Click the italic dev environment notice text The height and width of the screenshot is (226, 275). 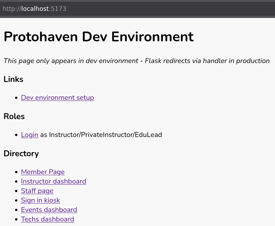136,61
